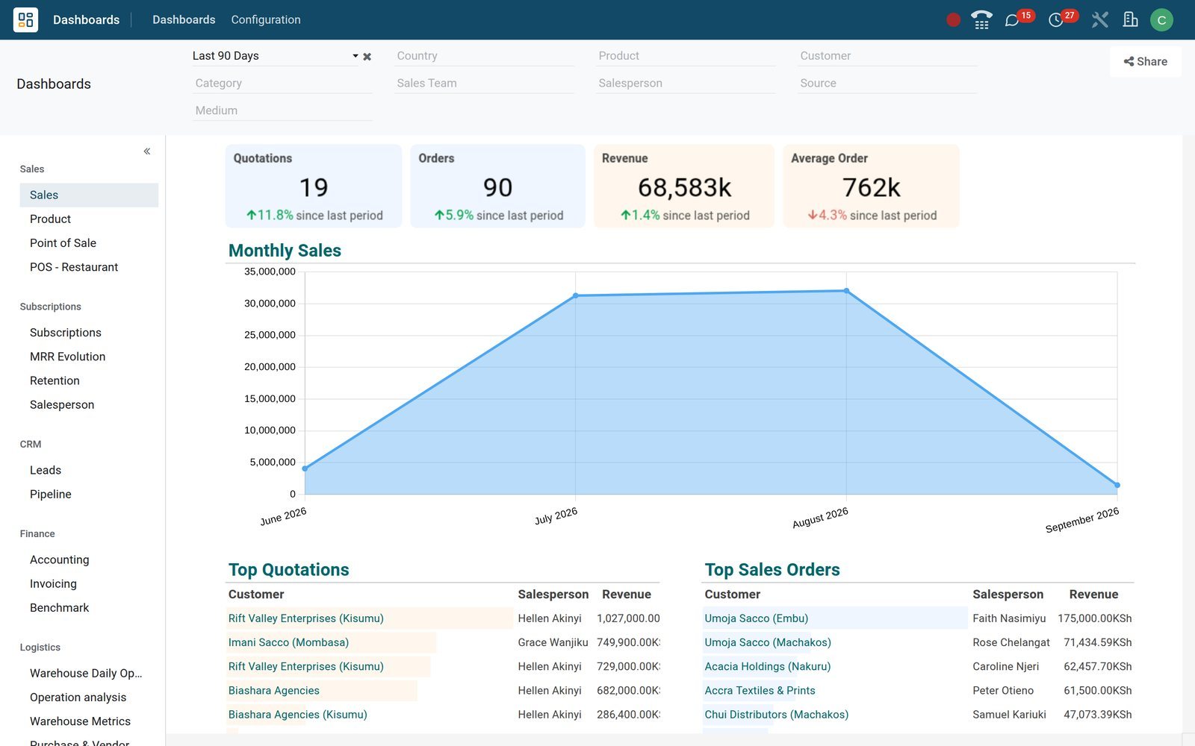Screen dimensions: 1195x746
Task: Click the Orders KPI card
Action: [497, 186]
